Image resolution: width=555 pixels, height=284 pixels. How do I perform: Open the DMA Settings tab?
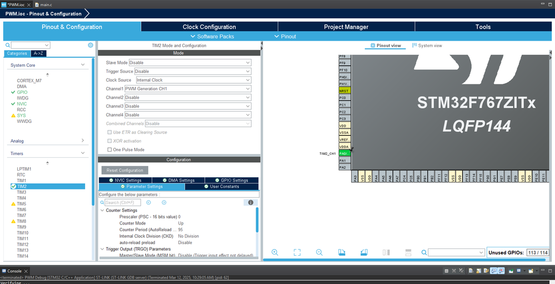(x=178, y=180)
